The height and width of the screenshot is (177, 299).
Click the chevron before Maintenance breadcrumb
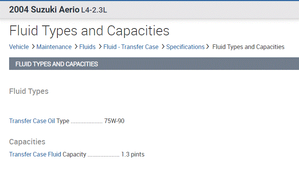(x=33, y=47)
